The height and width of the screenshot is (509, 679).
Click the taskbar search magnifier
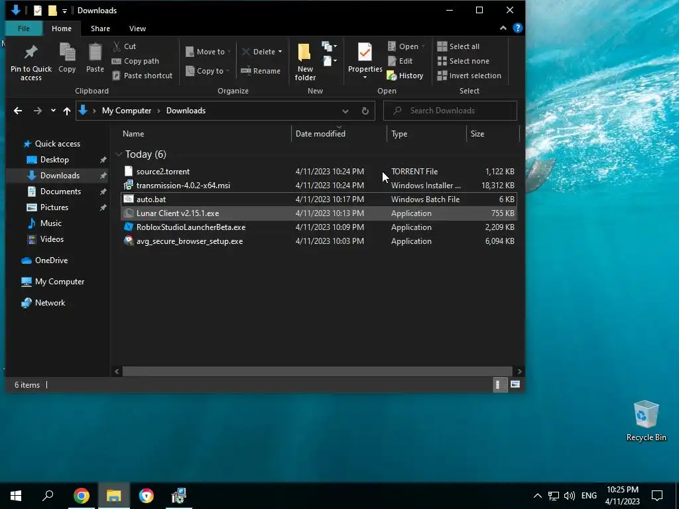48,496
